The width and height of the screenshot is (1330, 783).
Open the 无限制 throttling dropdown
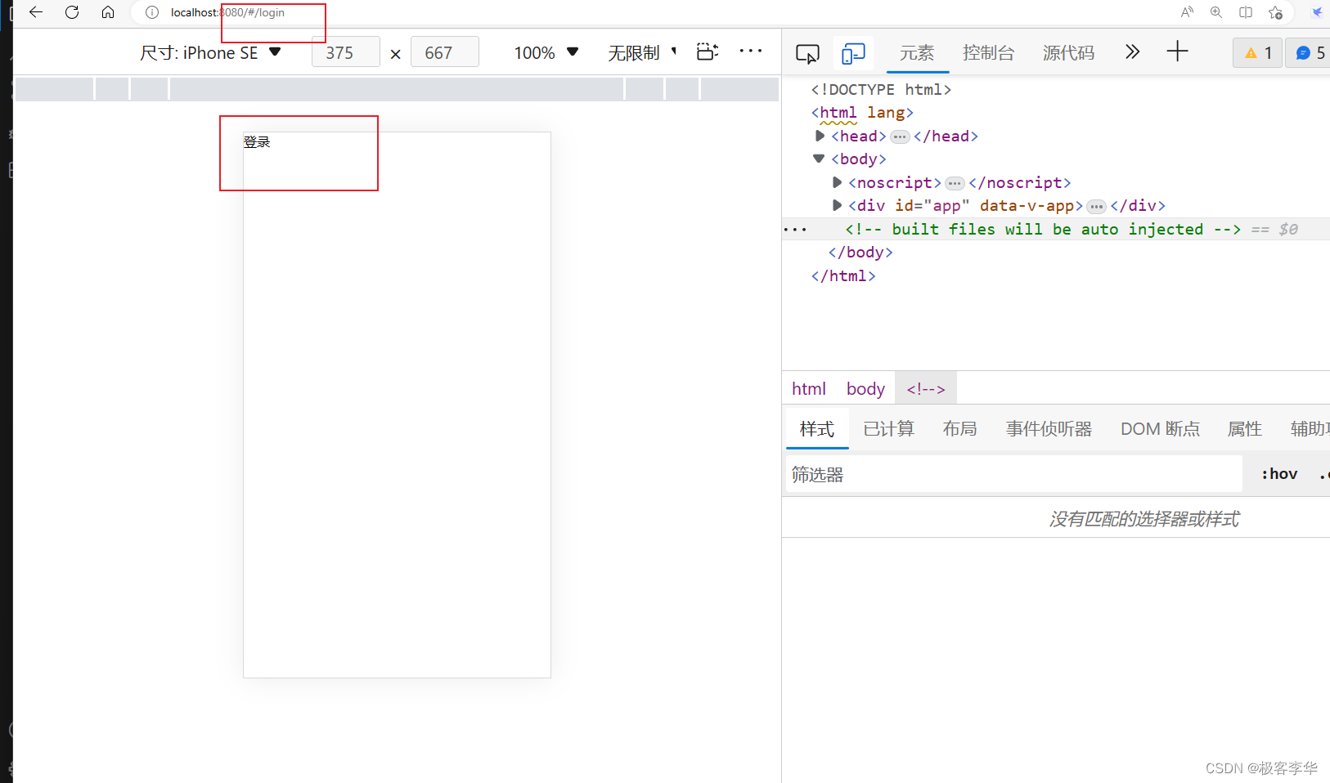642,53
